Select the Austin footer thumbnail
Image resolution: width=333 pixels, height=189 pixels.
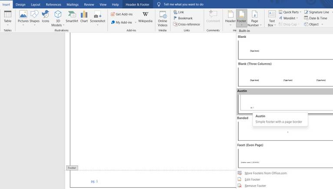285,103
